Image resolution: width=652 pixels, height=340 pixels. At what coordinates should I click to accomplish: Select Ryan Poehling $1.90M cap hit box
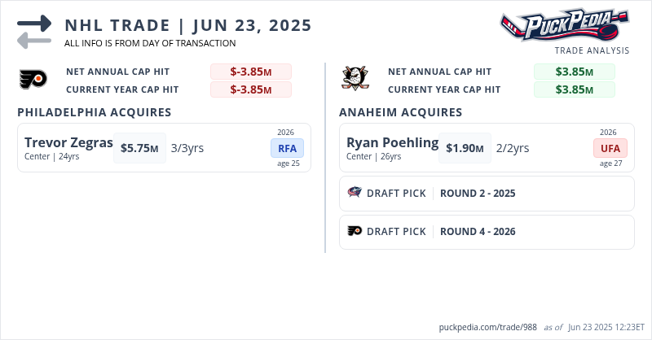click(x=465, y=148)
